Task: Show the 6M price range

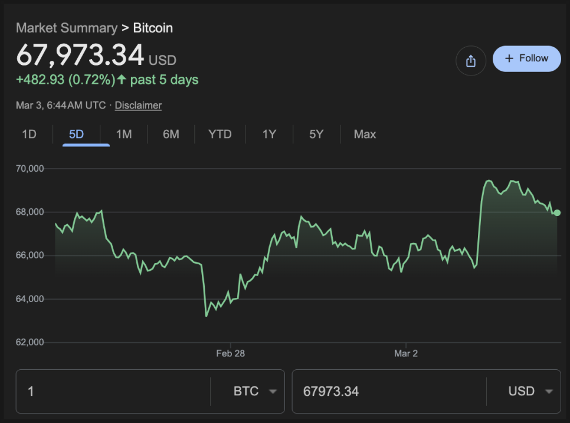Action: click(171, 135)
